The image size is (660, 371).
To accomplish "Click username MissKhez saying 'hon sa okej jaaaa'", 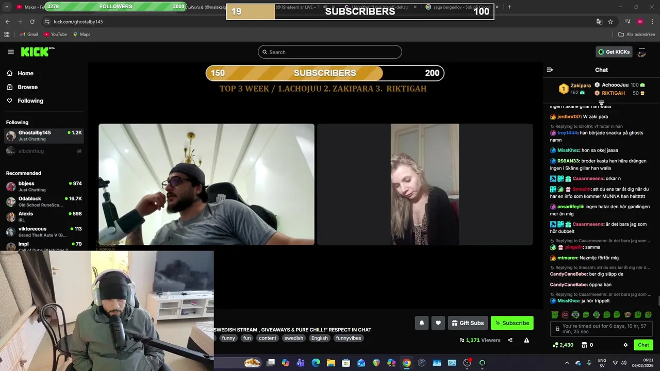I will tap(568, 150).
